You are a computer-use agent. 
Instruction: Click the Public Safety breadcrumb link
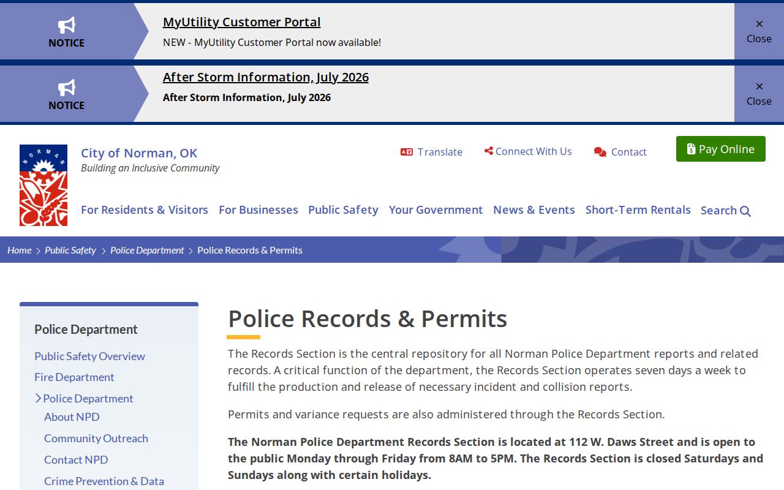click(70, 250)
